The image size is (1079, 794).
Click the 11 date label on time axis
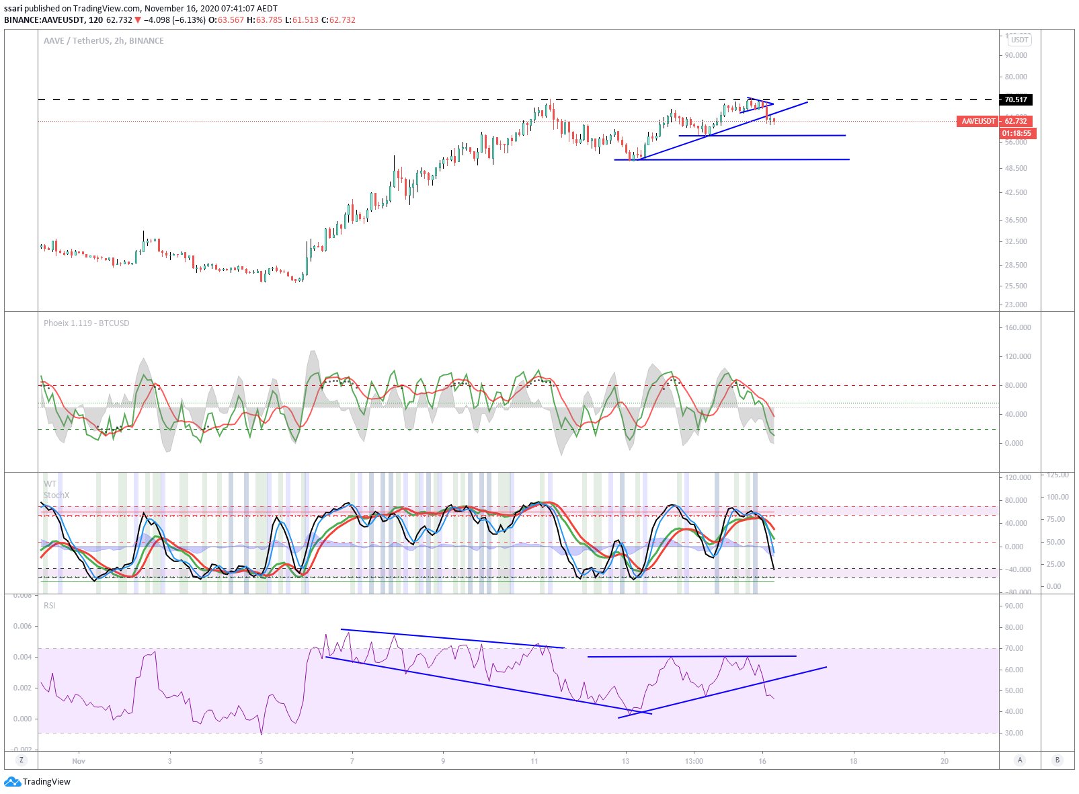534,761
